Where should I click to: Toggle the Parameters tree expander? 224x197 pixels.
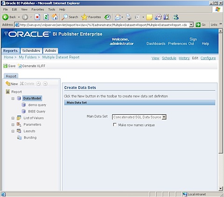[x=13, y=125]
